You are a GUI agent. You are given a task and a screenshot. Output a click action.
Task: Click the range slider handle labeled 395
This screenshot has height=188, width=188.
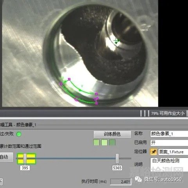(x=25, y=158)
